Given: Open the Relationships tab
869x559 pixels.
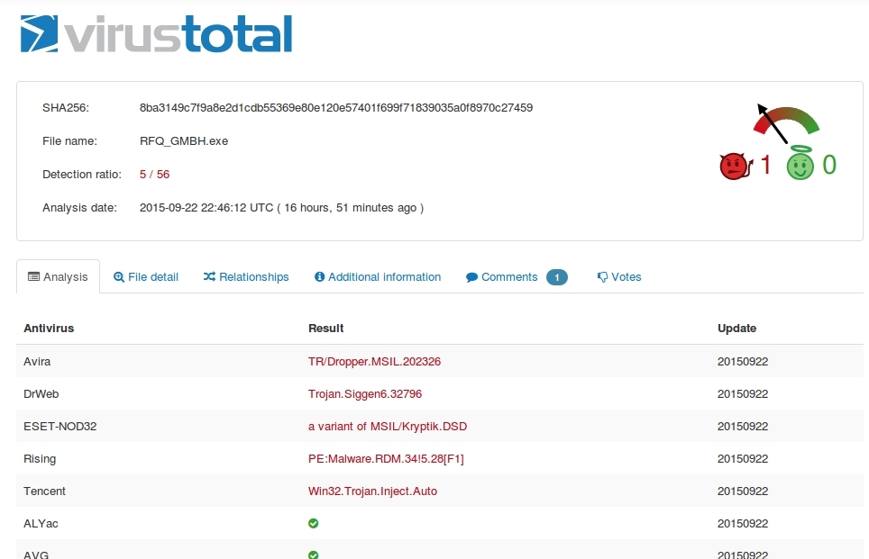Looking at the screenshot, I should click(246, 276).
